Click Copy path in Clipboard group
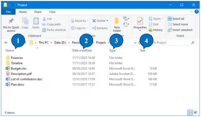The width and height of the screenshot is (201, 117). click(51, 24)
